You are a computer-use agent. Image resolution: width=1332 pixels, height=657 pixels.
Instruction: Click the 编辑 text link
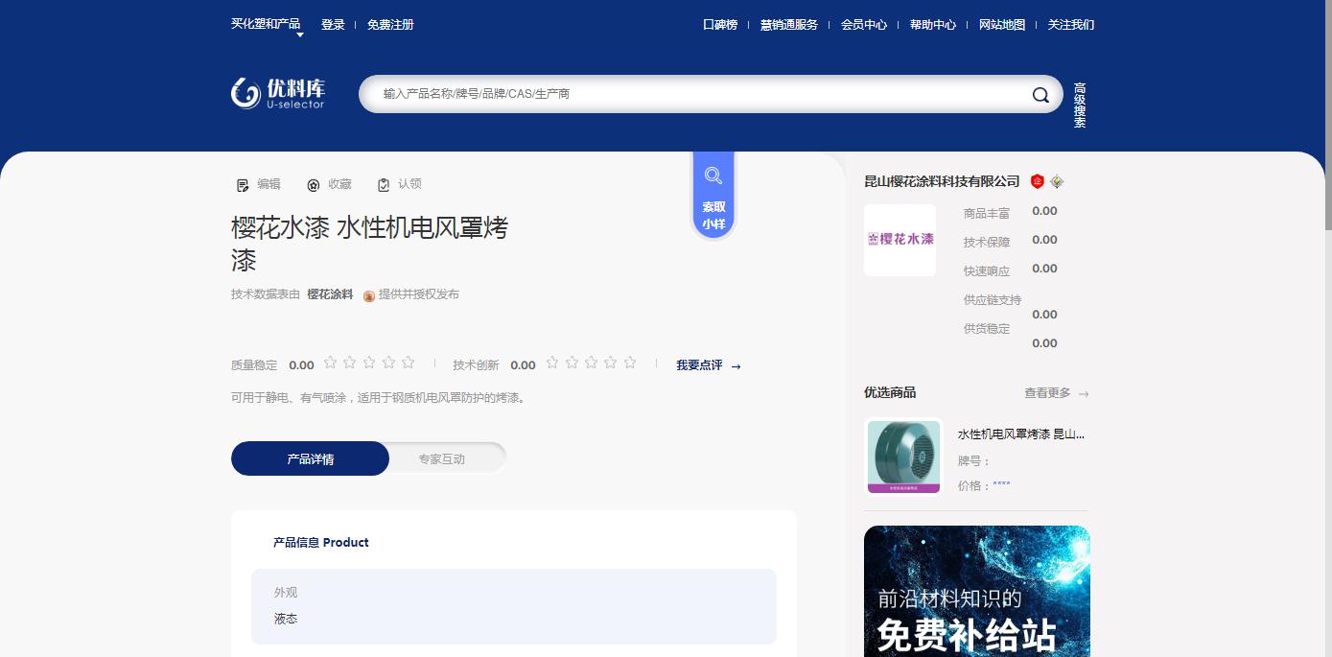tap(269, 184)
